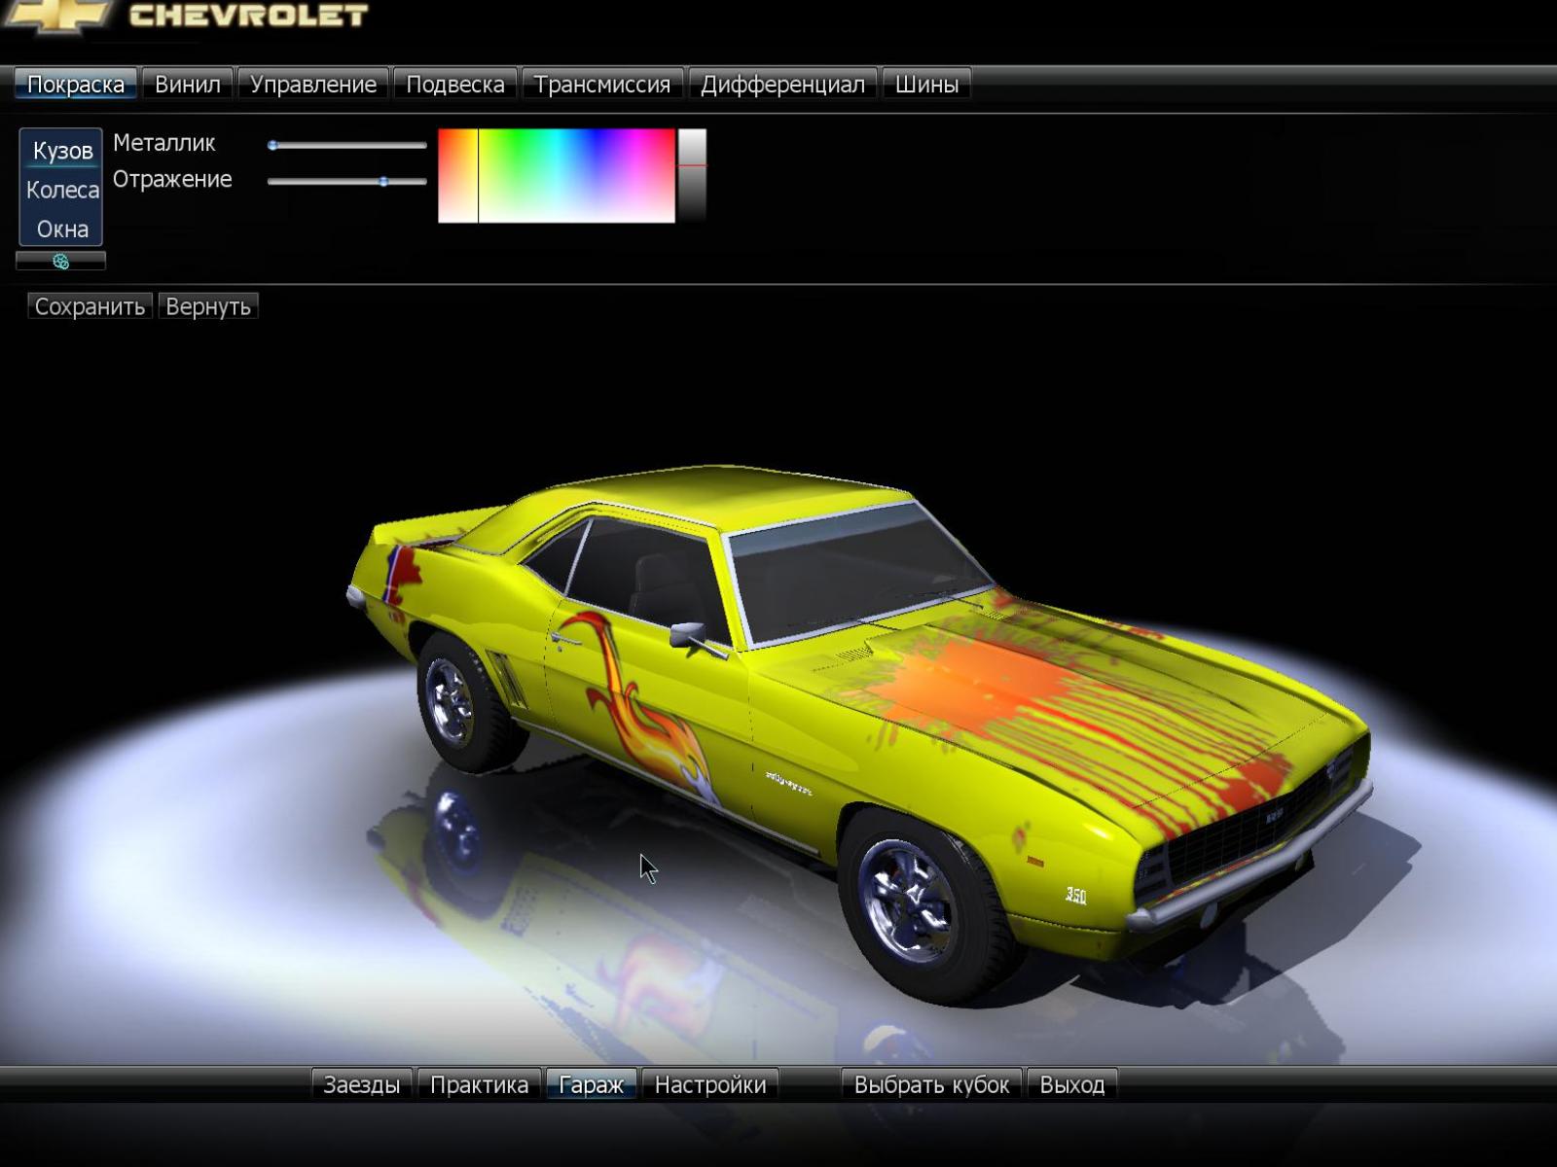The image size is (1557, 1167).
Task: Switch to the Управление tab
Action: click(x=312, y=85)
